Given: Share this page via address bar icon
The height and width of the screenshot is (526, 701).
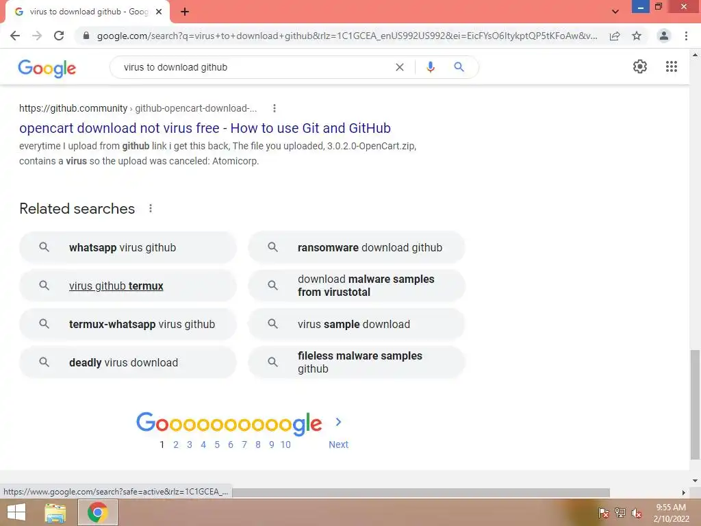Looking at the screenshot, I should [x=615, y=36].
